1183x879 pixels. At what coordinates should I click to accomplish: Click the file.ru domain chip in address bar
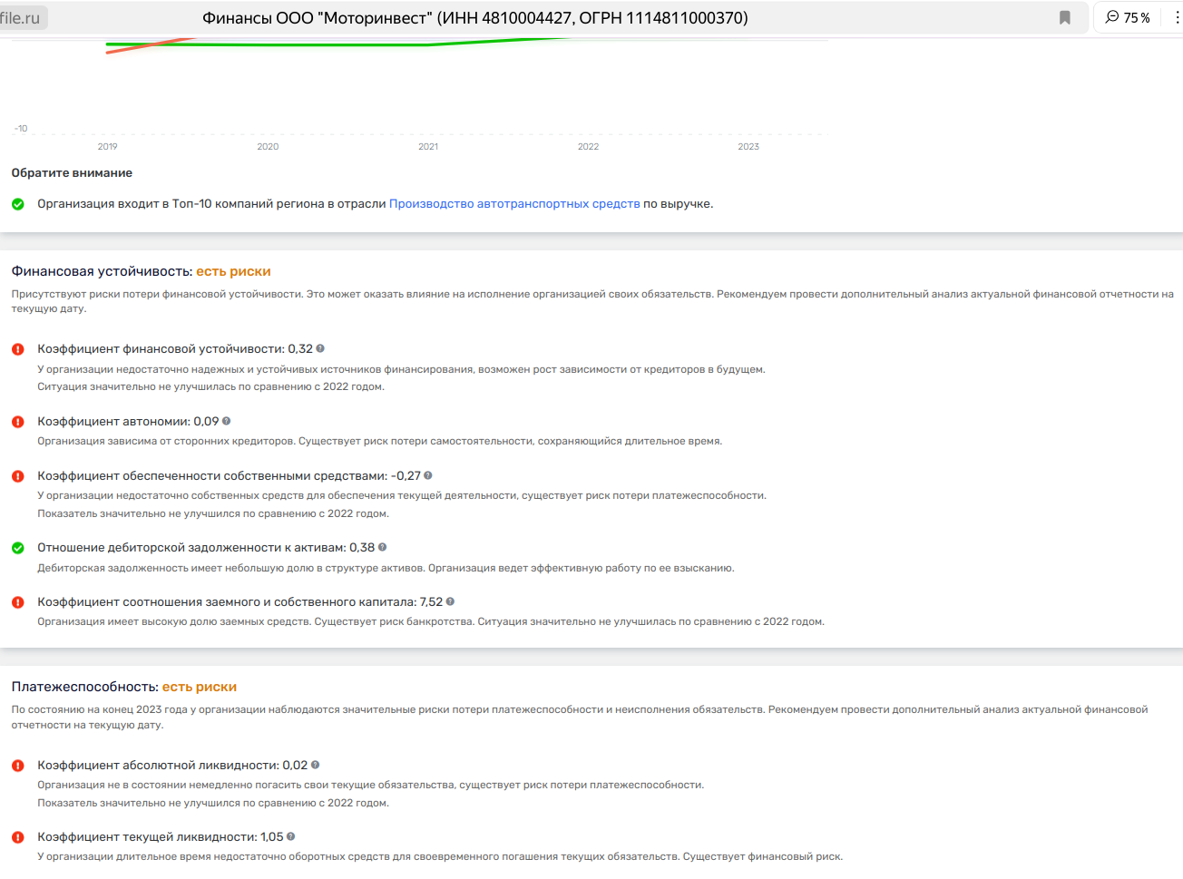22,18
